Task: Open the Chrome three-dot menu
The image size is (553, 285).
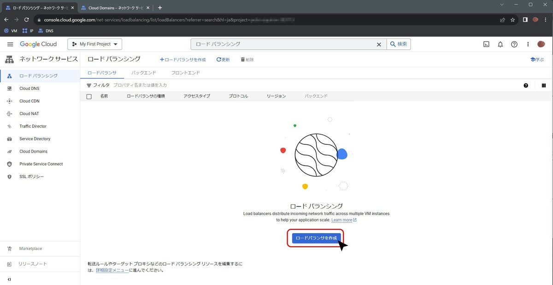Action: pos(546,20)
